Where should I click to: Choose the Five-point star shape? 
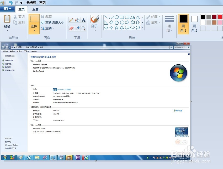point(117,27)
